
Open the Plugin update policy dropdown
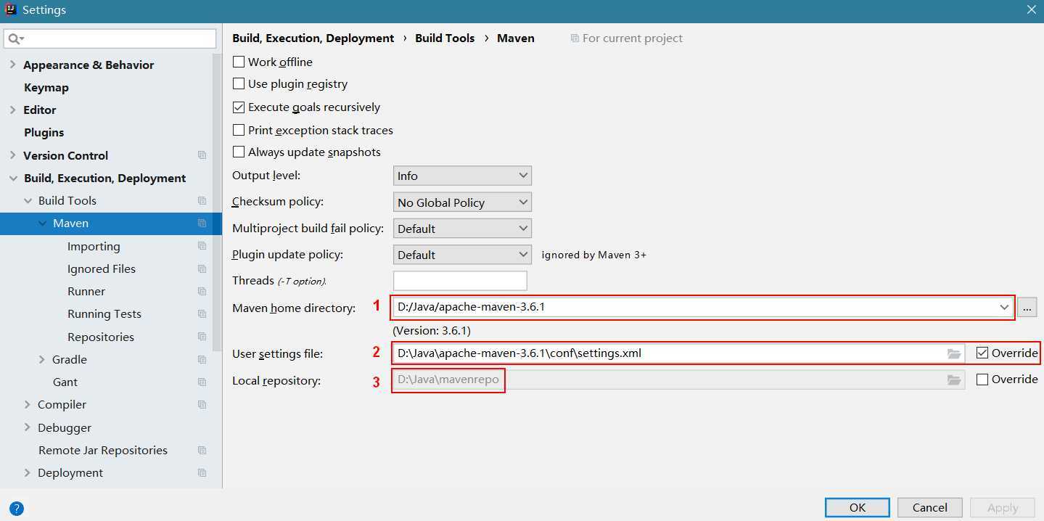(462, 255)
